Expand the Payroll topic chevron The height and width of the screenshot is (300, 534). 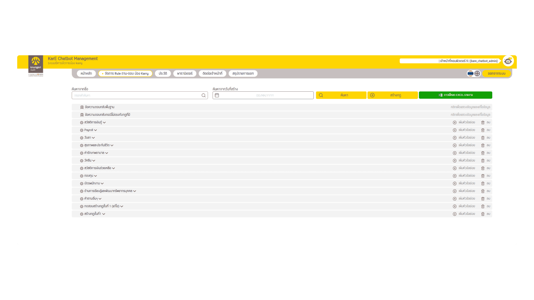(95, 130)
